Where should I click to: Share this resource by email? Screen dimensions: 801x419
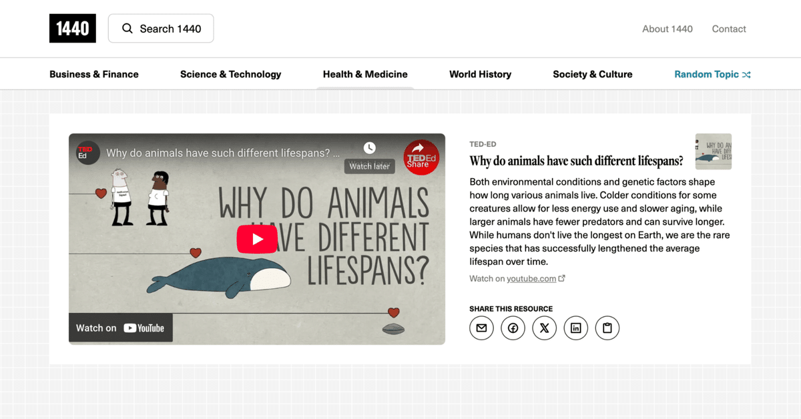pyautogui.click(x=481, y=328)
